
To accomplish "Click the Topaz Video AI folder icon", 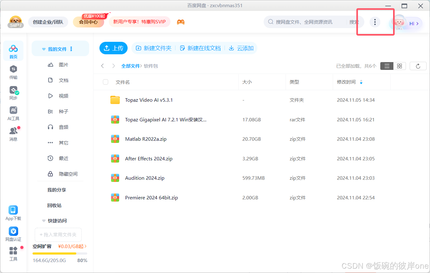I will click(x=115, y=100).
